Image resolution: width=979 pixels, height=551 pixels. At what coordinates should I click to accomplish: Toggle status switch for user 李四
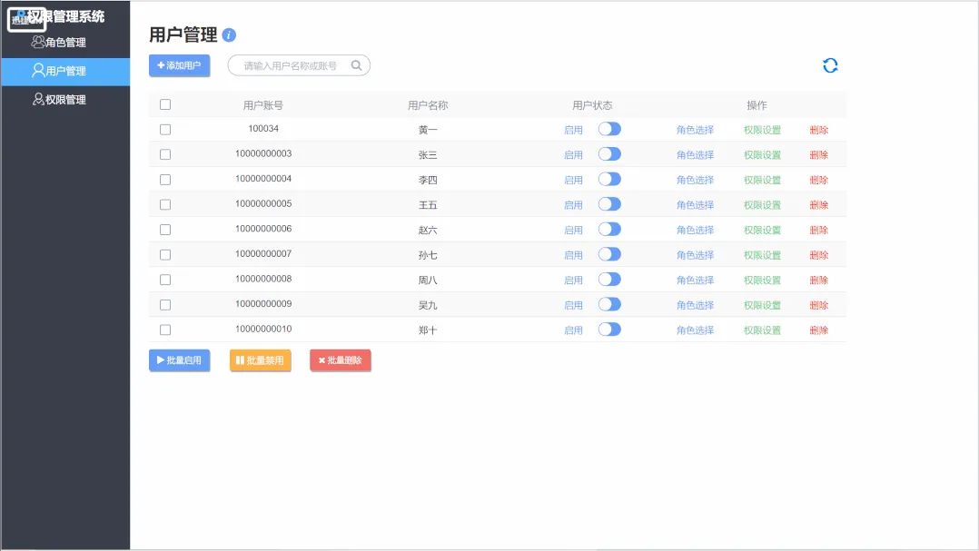[609, 179]
